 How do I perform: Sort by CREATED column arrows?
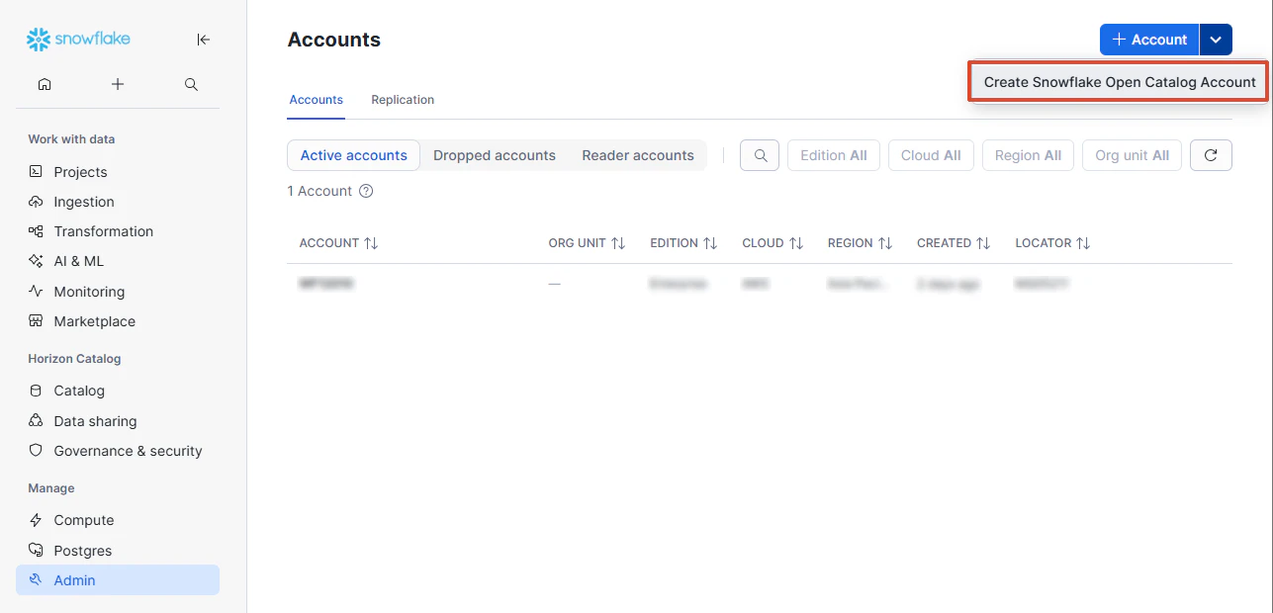click(983, 243)
